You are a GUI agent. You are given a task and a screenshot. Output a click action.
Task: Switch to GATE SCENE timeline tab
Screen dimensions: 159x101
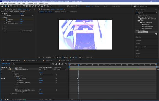pyautogui.click(x=49, y=61)
